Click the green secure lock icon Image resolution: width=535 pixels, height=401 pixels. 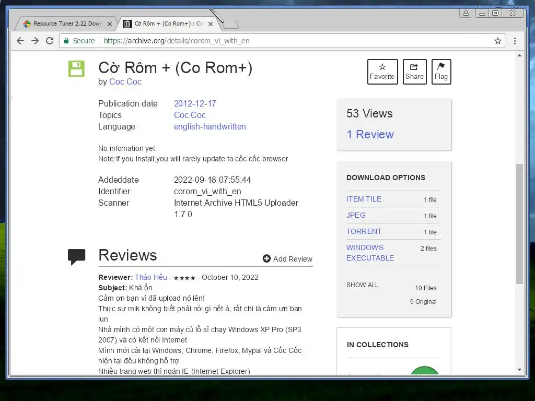pos(66,41)
